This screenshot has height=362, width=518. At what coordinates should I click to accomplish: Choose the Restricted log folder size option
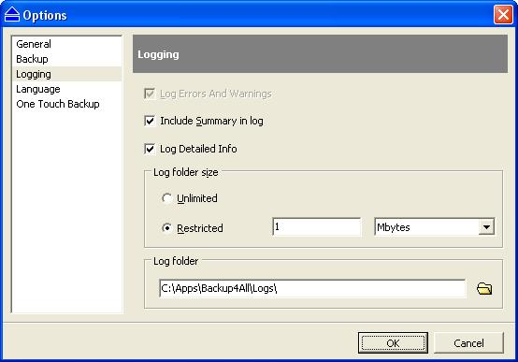click(x=166, y=228)
